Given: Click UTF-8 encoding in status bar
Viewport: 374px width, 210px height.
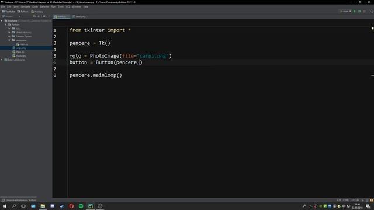Looking at the screenshot, I should tap(355, 200).
